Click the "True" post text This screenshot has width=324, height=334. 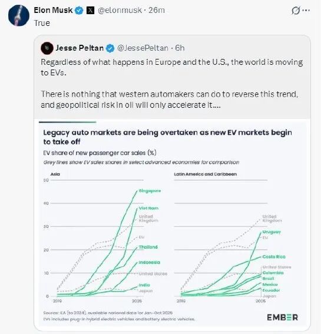click(x=42, y=23)
